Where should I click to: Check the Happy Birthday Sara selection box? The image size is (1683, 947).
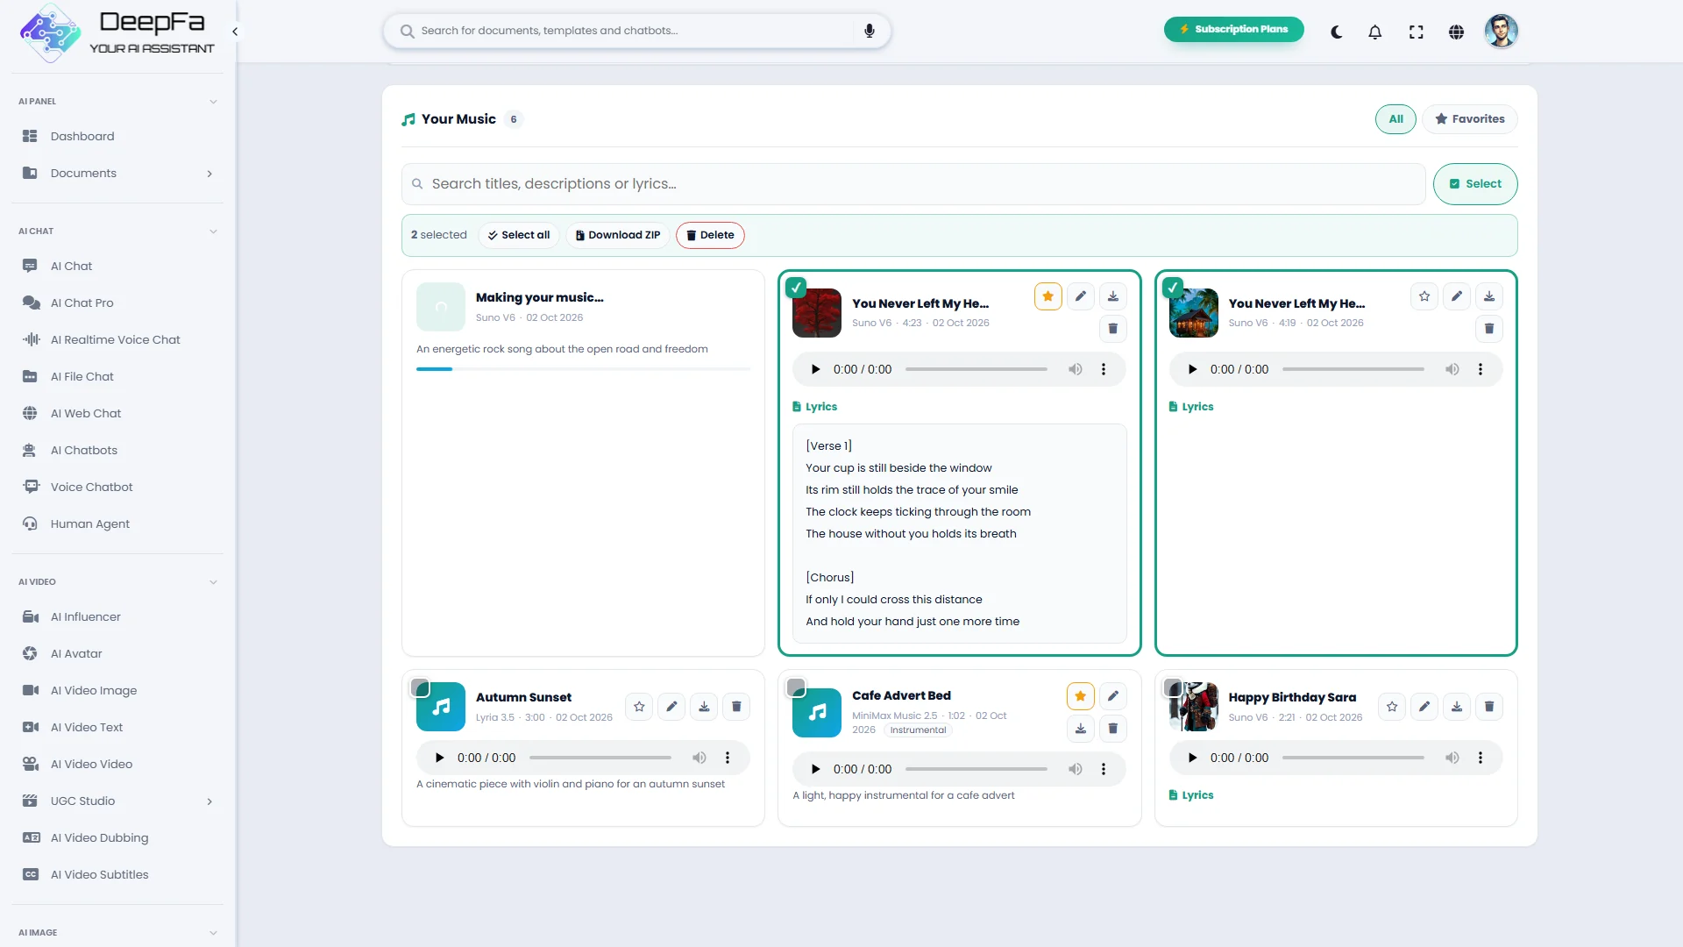click(x=1172, y=687)
